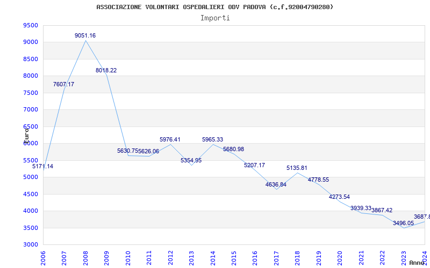This screenshot has width=430, height=268.
Task: Select the 2011 year label on x-axis
Action: 149,258
